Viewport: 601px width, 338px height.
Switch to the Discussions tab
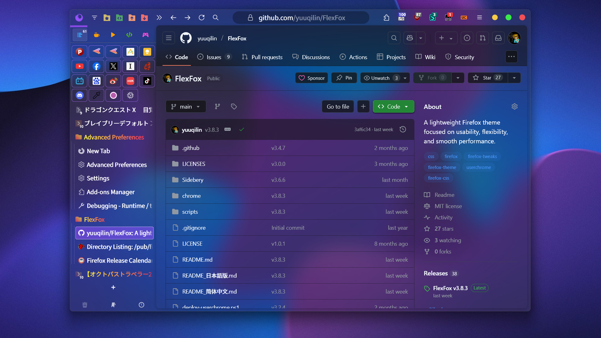(x=311, y=57)
